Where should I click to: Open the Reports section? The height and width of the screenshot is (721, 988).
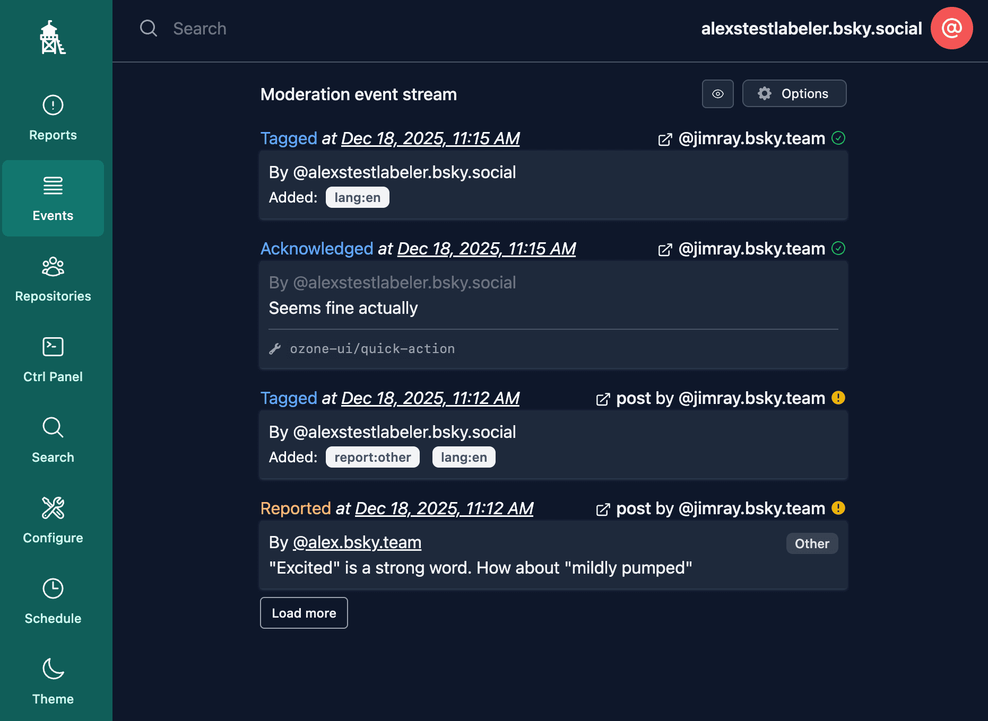point(53,118)
